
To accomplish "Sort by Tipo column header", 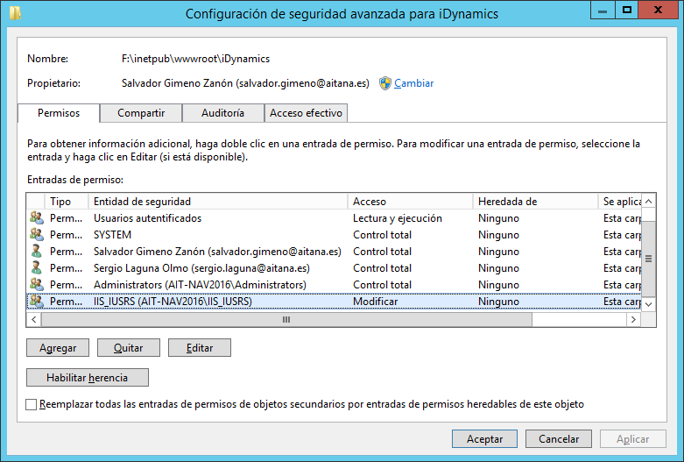I will pos(67,202).
